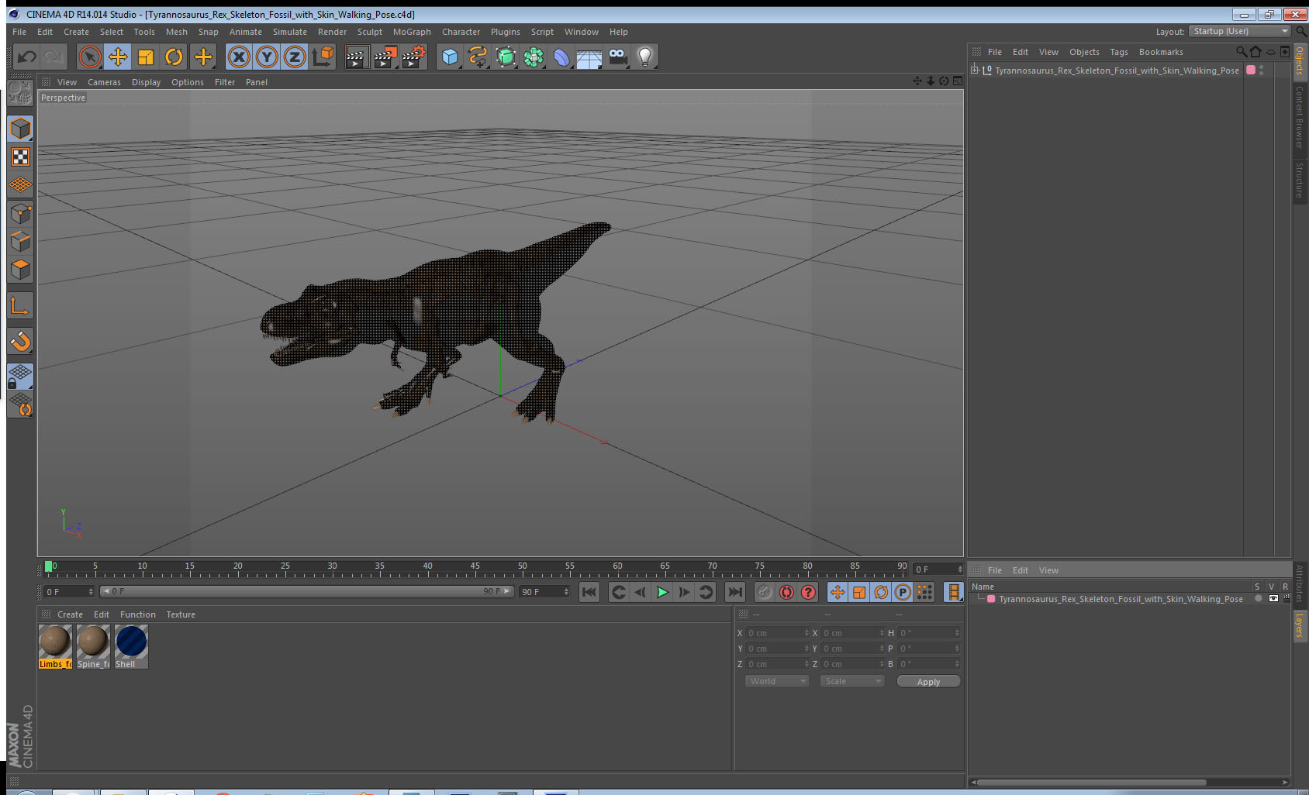1309x795 pixels.
Task: Add a Light object
Action: click(645, 57)
